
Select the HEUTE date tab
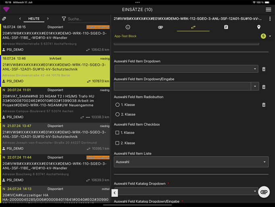34,19
